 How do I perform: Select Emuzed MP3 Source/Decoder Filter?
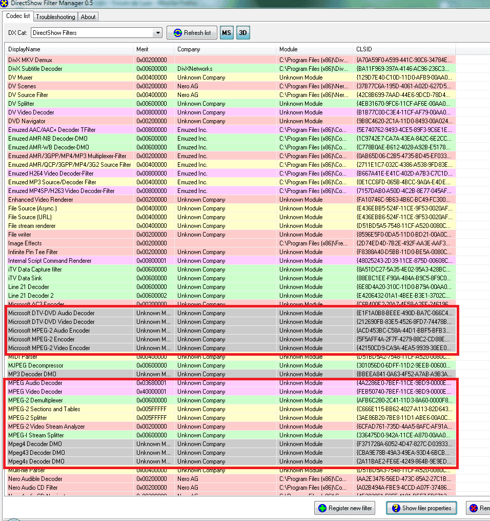(231, 182)
